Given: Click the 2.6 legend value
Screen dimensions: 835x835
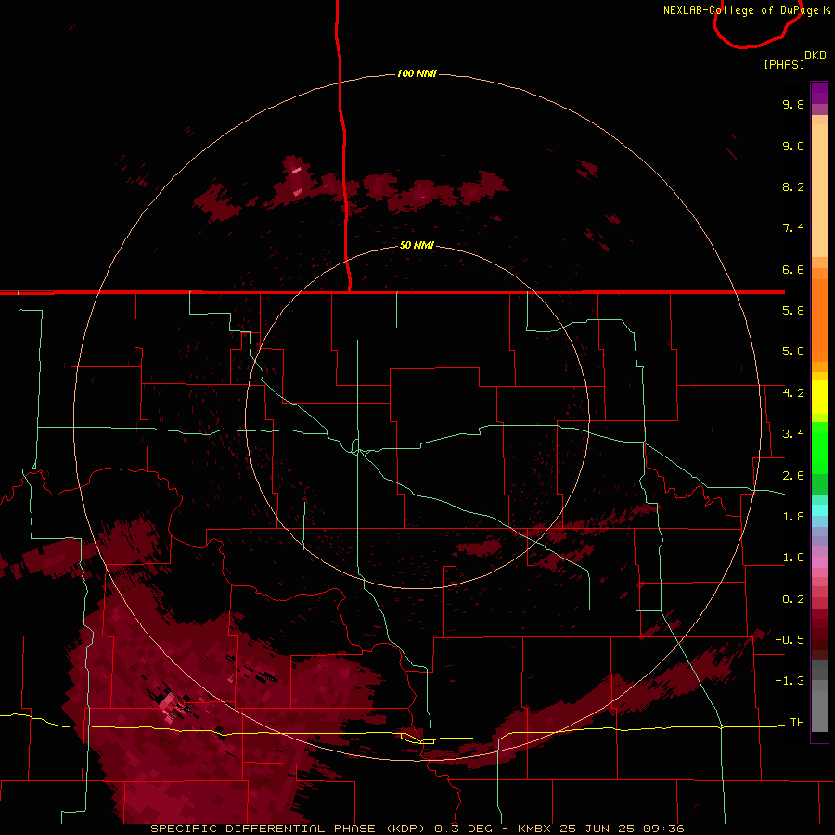Looking at the screenshot, I should 793,476.
